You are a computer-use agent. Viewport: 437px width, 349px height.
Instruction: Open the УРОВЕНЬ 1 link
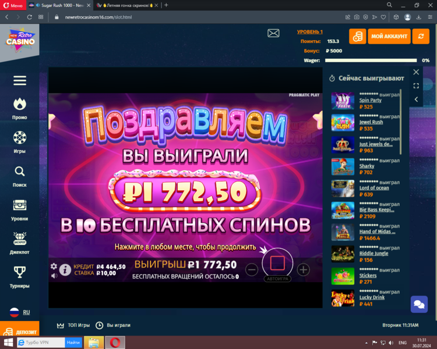[309, 32]
